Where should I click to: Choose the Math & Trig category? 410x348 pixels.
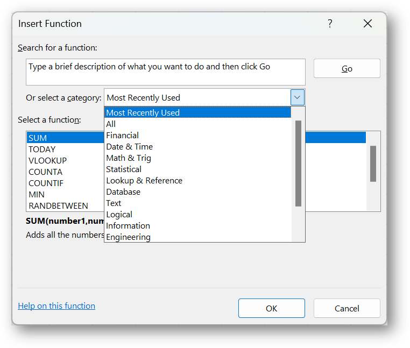point(197,158)
